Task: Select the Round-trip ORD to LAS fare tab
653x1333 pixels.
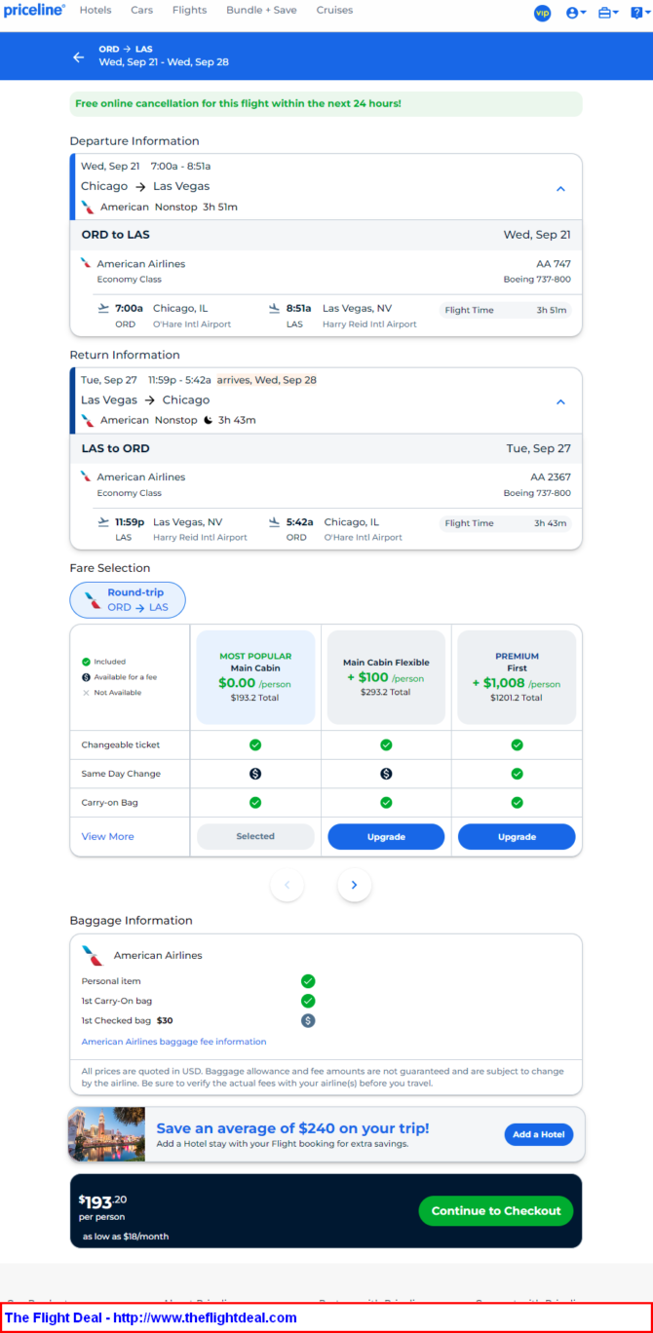Action: 128,600
